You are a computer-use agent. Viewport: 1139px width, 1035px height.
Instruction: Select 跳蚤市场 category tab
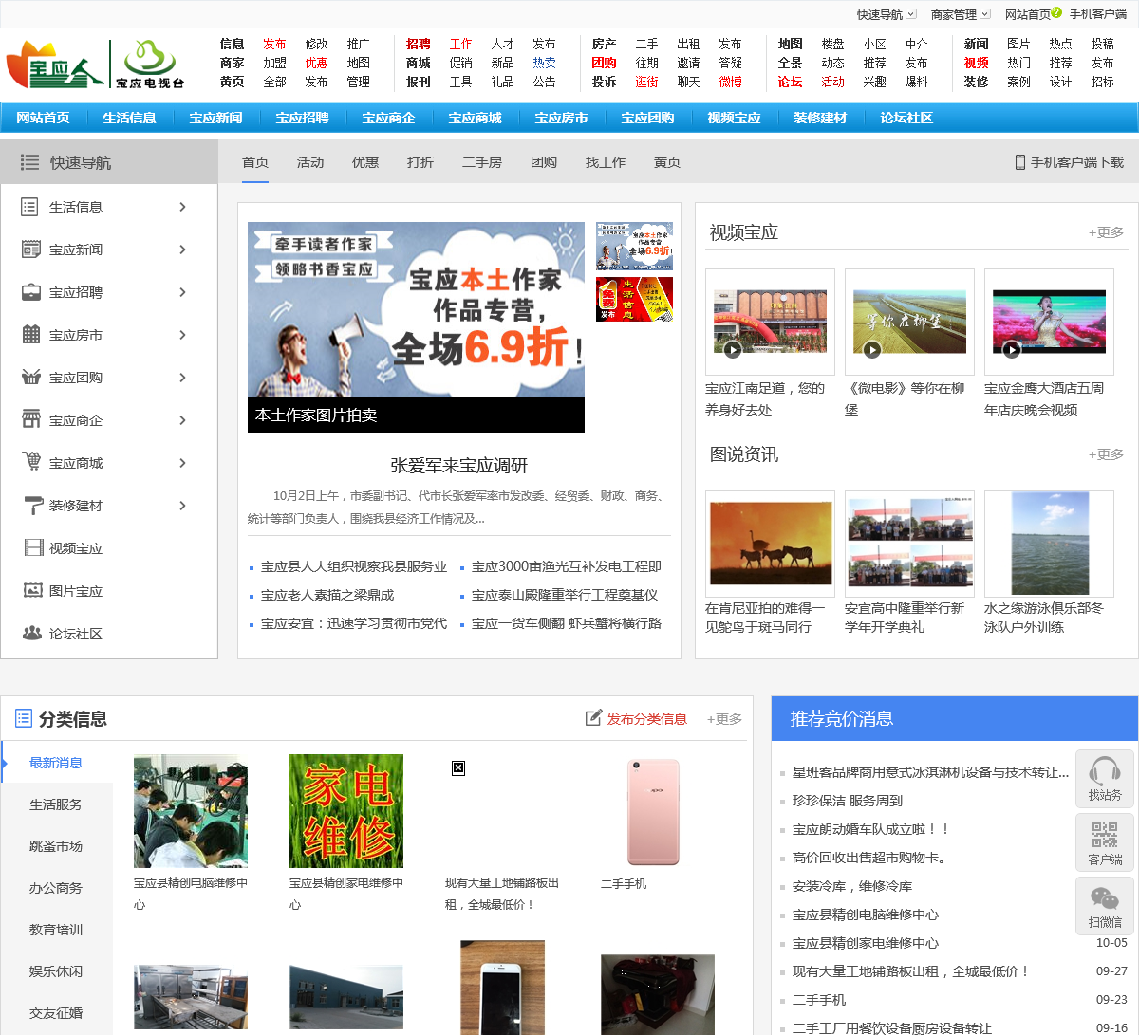56,846
